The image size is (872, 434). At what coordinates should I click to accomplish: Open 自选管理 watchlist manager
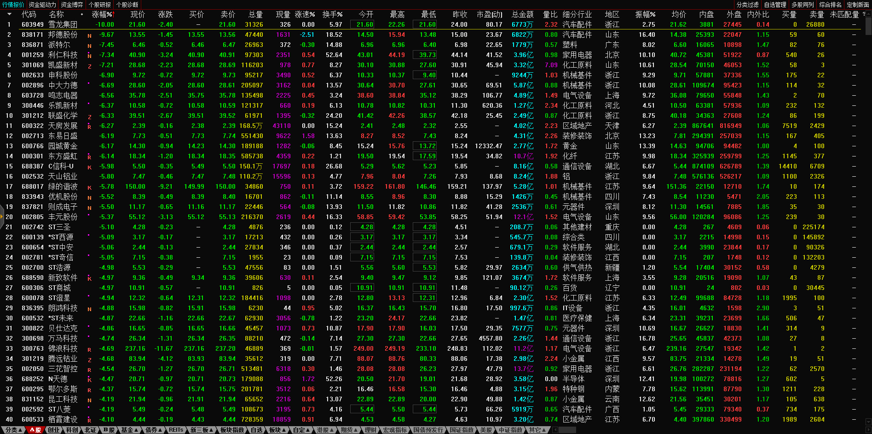coord(775,5)
